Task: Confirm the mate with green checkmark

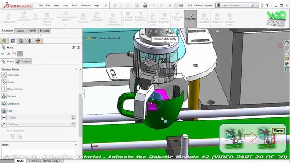Action: click(x=3, y=53)
